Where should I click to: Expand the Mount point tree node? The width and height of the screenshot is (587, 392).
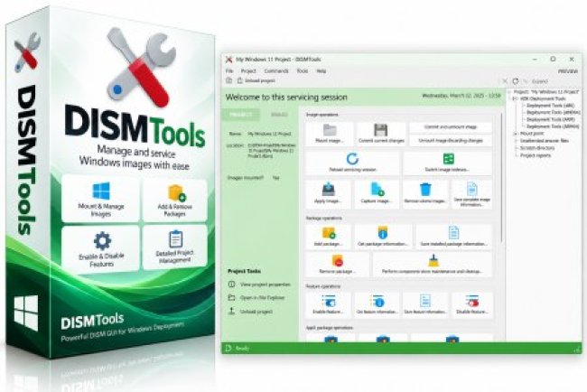point(515,134)
